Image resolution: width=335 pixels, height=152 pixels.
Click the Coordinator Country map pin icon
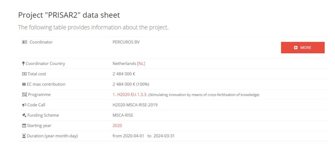tap(23, 64)
